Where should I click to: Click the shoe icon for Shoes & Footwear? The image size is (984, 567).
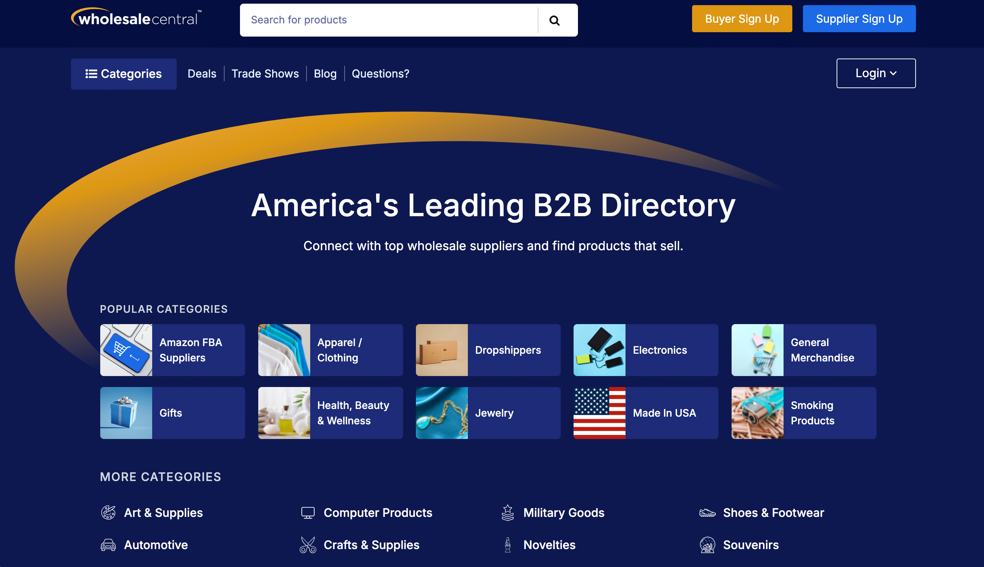pyautogui.click(x=707, y=512)
